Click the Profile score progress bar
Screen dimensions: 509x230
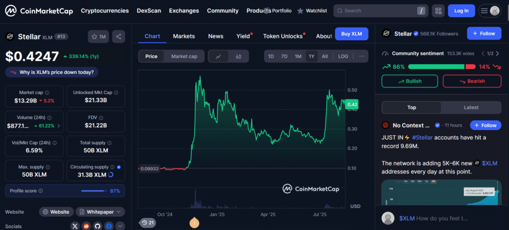pos(94,191)
